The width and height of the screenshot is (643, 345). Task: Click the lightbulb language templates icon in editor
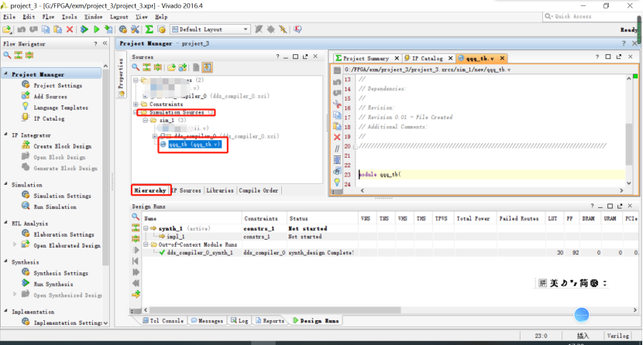(337, 182)
